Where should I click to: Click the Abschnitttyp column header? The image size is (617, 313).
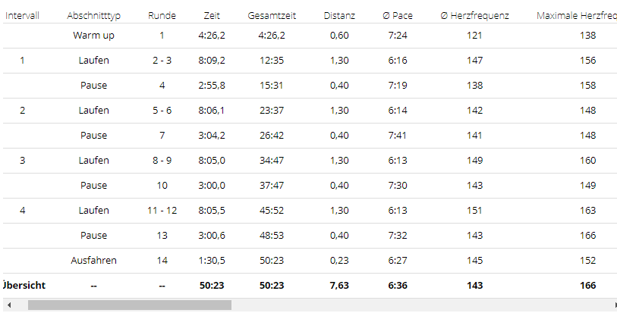point(93,15)
